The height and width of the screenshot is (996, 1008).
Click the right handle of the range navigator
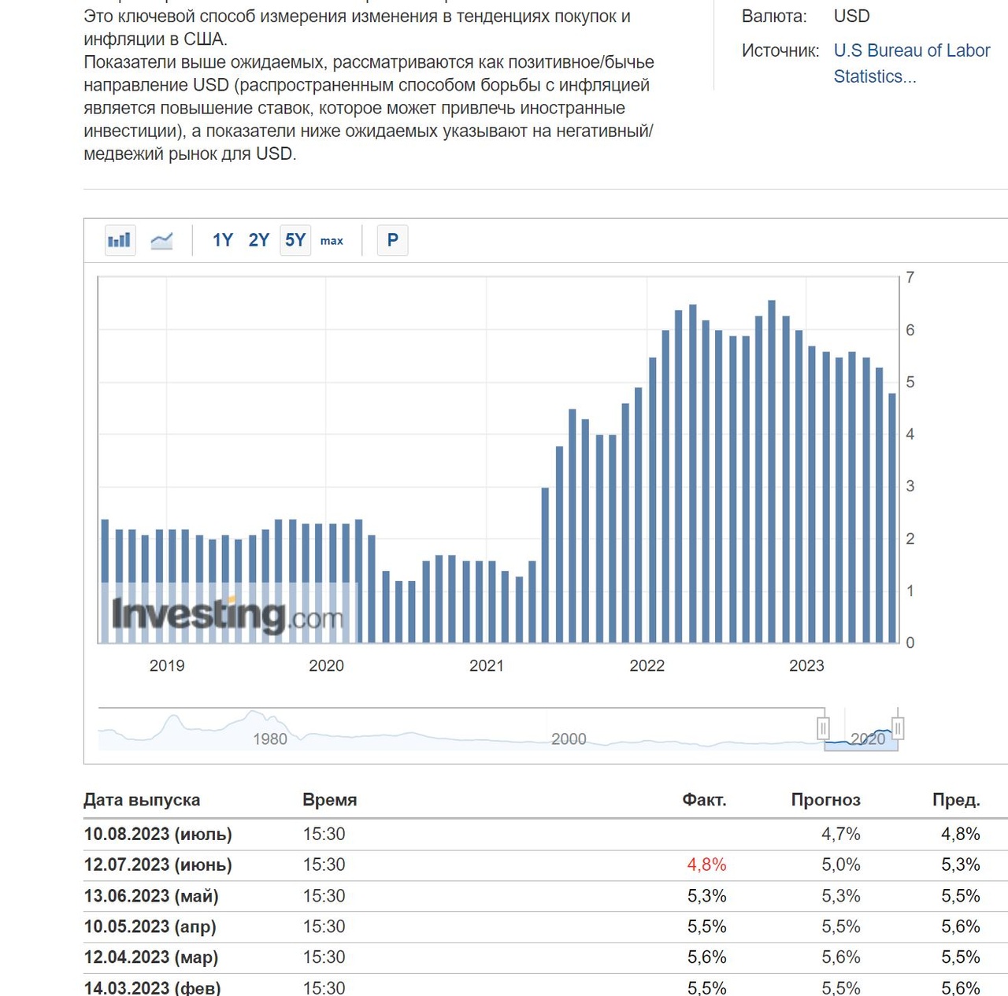(x=897, y=728)
